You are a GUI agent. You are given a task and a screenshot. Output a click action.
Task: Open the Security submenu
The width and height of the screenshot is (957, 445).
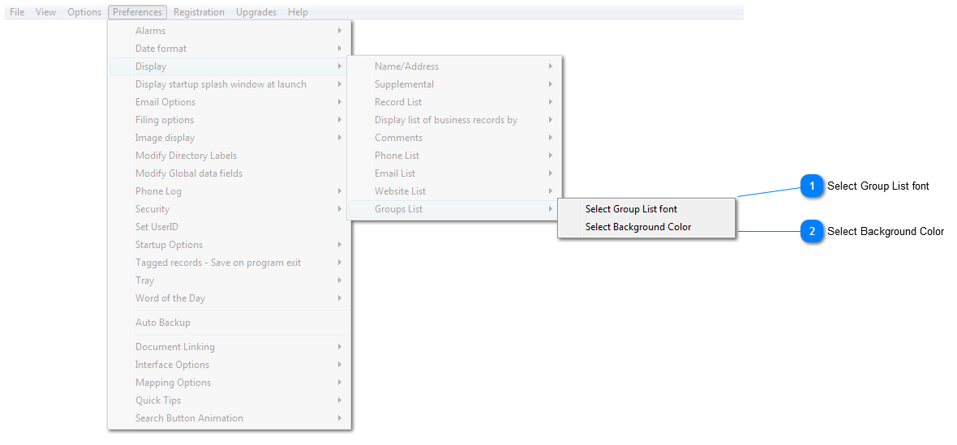230,209
